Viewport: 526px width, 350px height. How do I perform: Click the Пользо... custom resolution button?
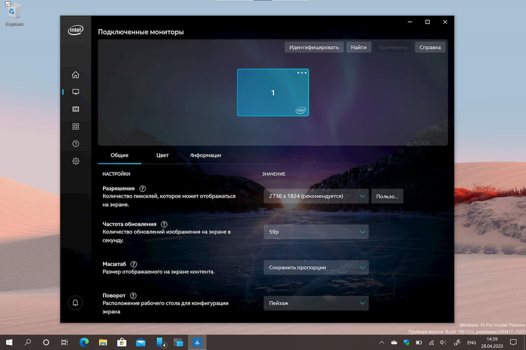coord(387,196)
